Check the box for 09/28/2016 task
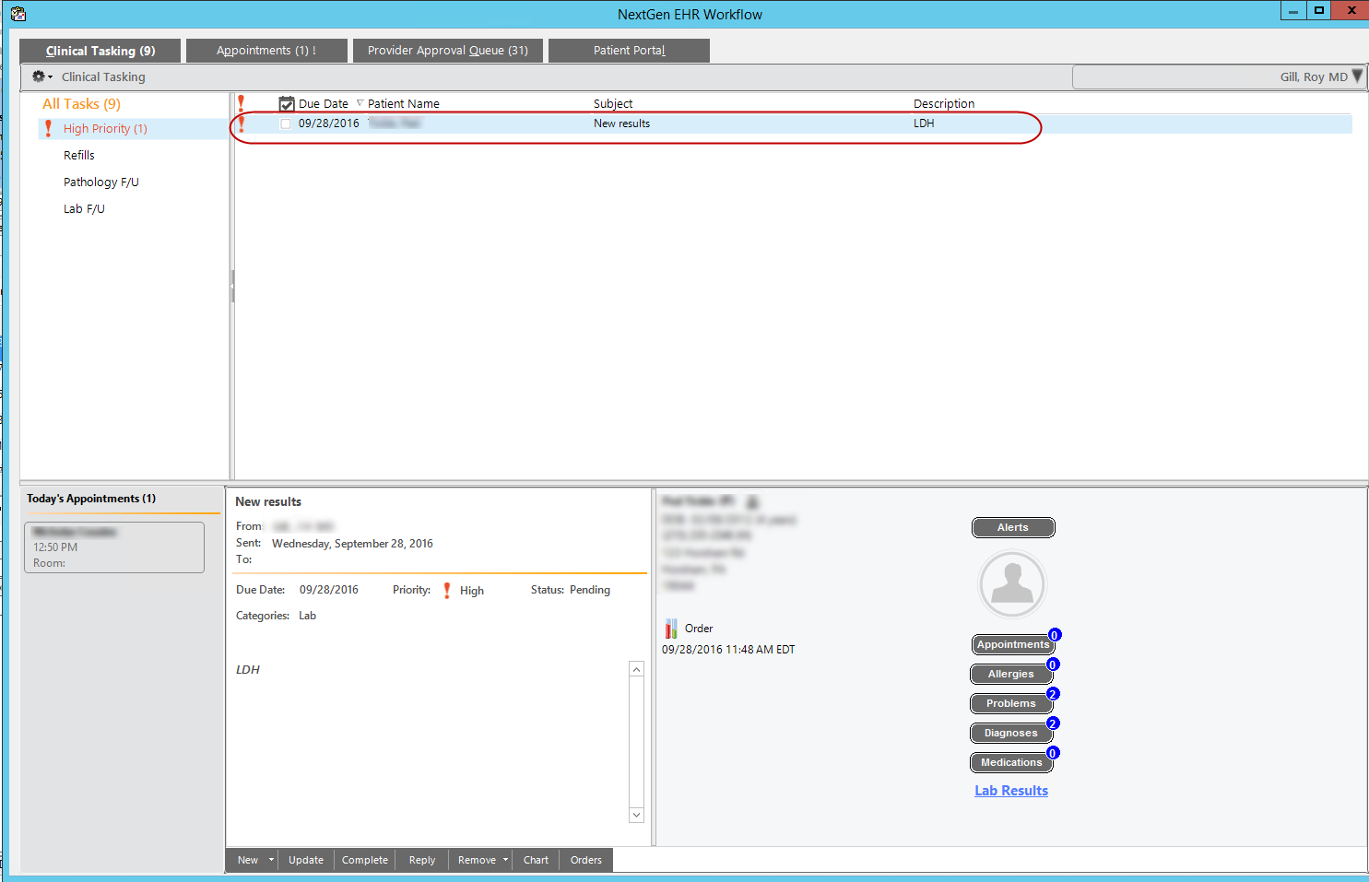Screen dimensions: 1369x882 (286, 123)
